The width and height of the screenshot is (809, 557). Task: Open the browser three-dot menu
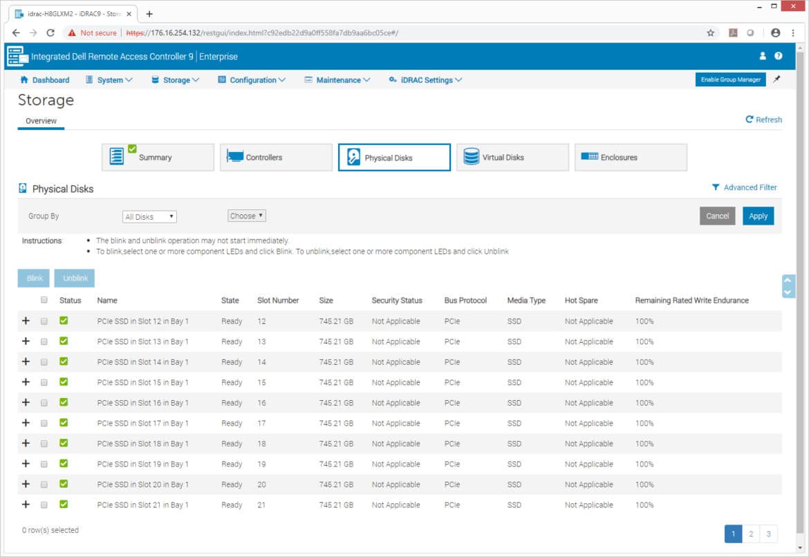pos(793,33)
